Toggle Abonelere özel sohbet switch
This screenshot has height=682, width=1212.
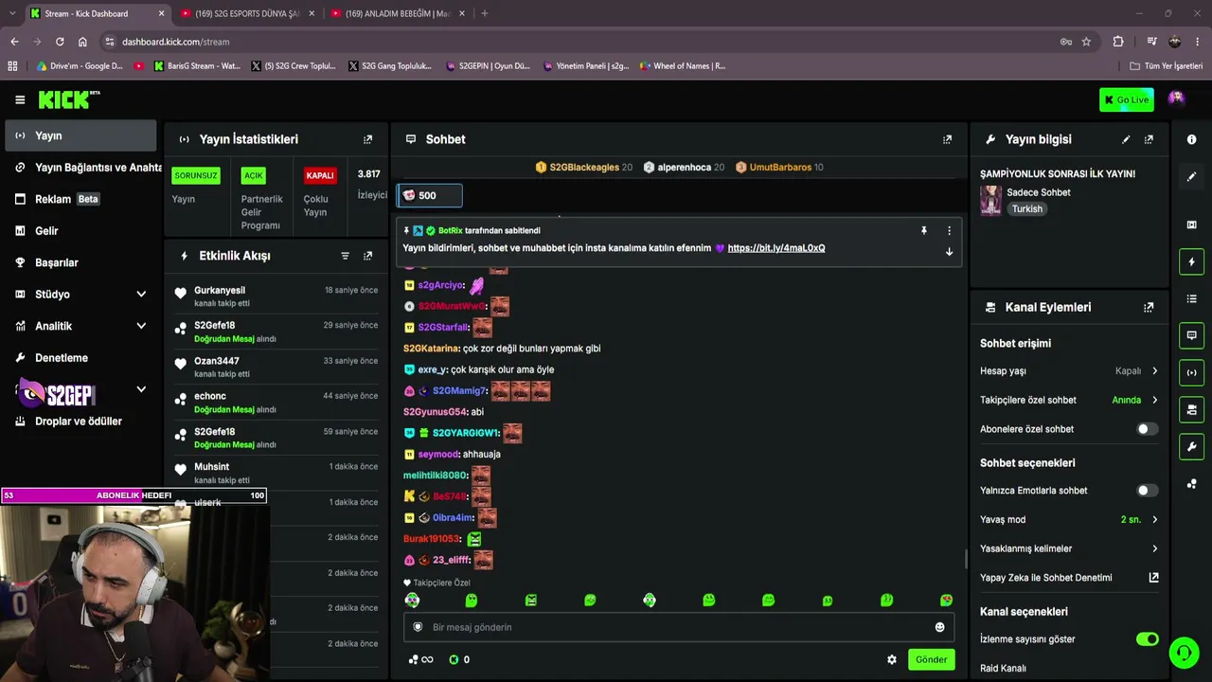[1147, 429]
